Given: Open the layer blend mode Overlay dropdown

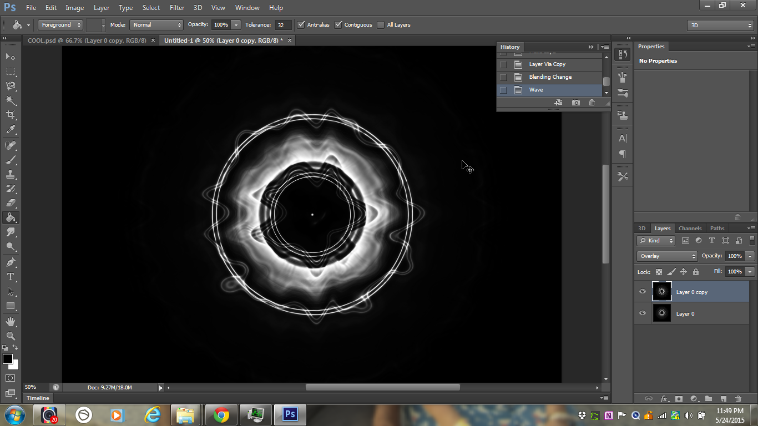Looking at the screenshot, I should coord(667,256).
